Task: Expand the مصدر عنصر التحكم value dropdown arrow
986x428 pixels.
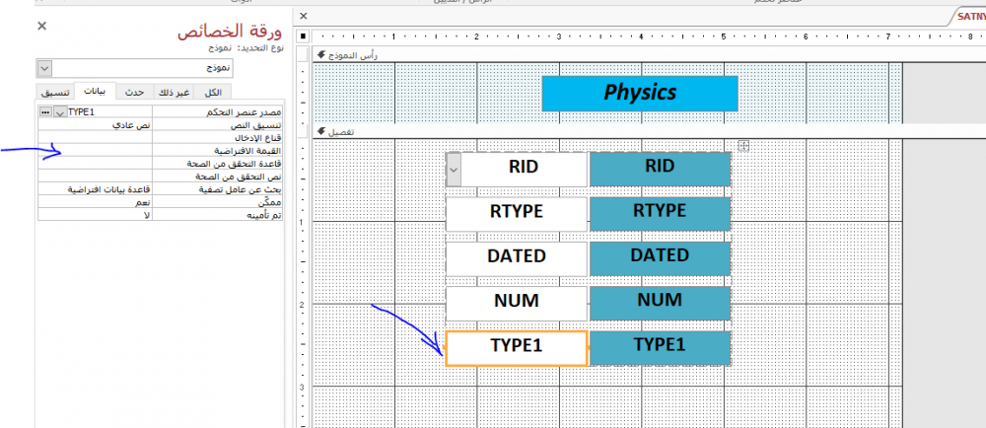Action: [60, 111]
